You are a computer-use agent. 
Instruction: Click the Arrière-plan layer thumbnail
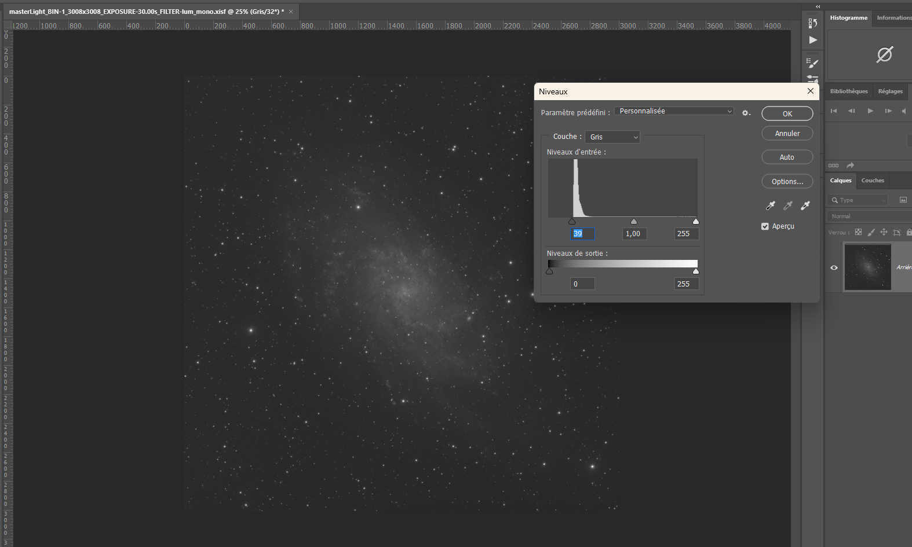[x=867, y=267]
